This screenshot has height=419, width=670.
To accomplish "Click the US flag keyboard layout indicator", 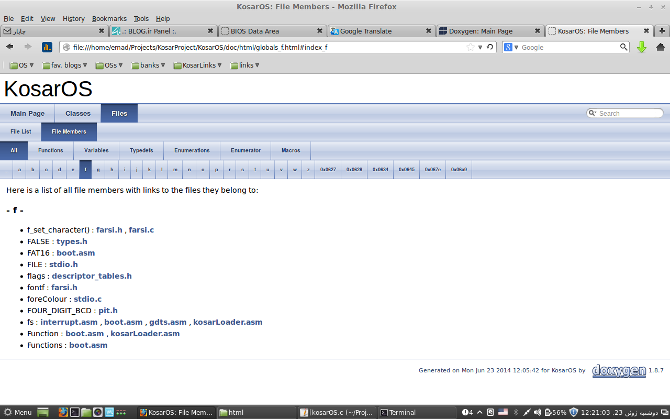I will pyautogui.click(x=503, y=412).
